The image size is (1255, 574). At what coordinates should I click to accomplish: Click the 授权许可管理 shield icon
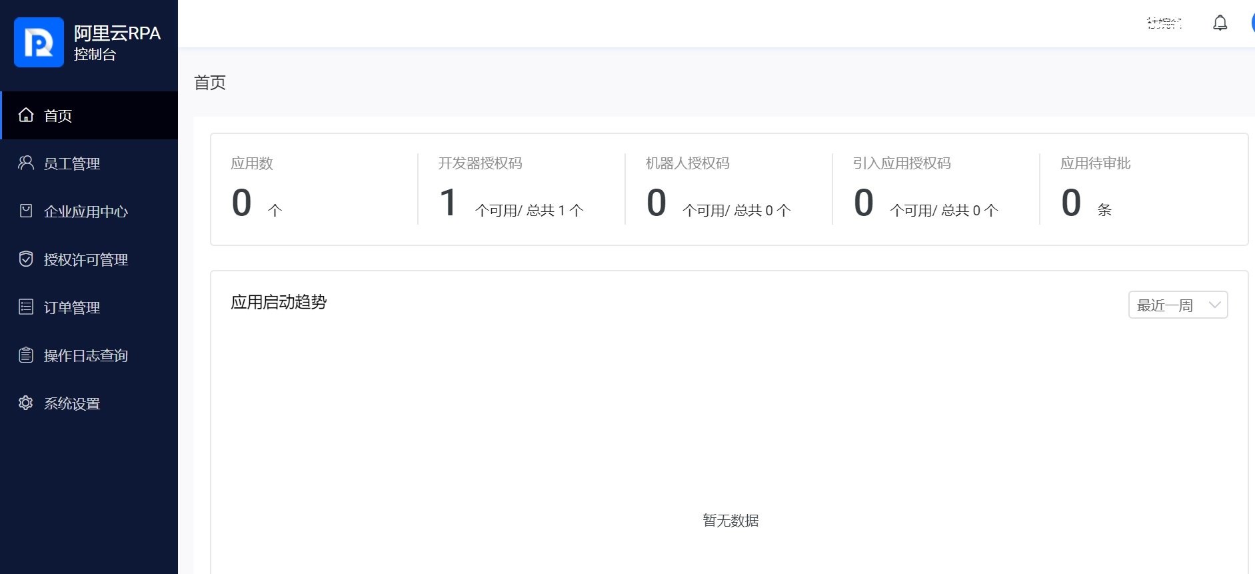pos(26,259)
